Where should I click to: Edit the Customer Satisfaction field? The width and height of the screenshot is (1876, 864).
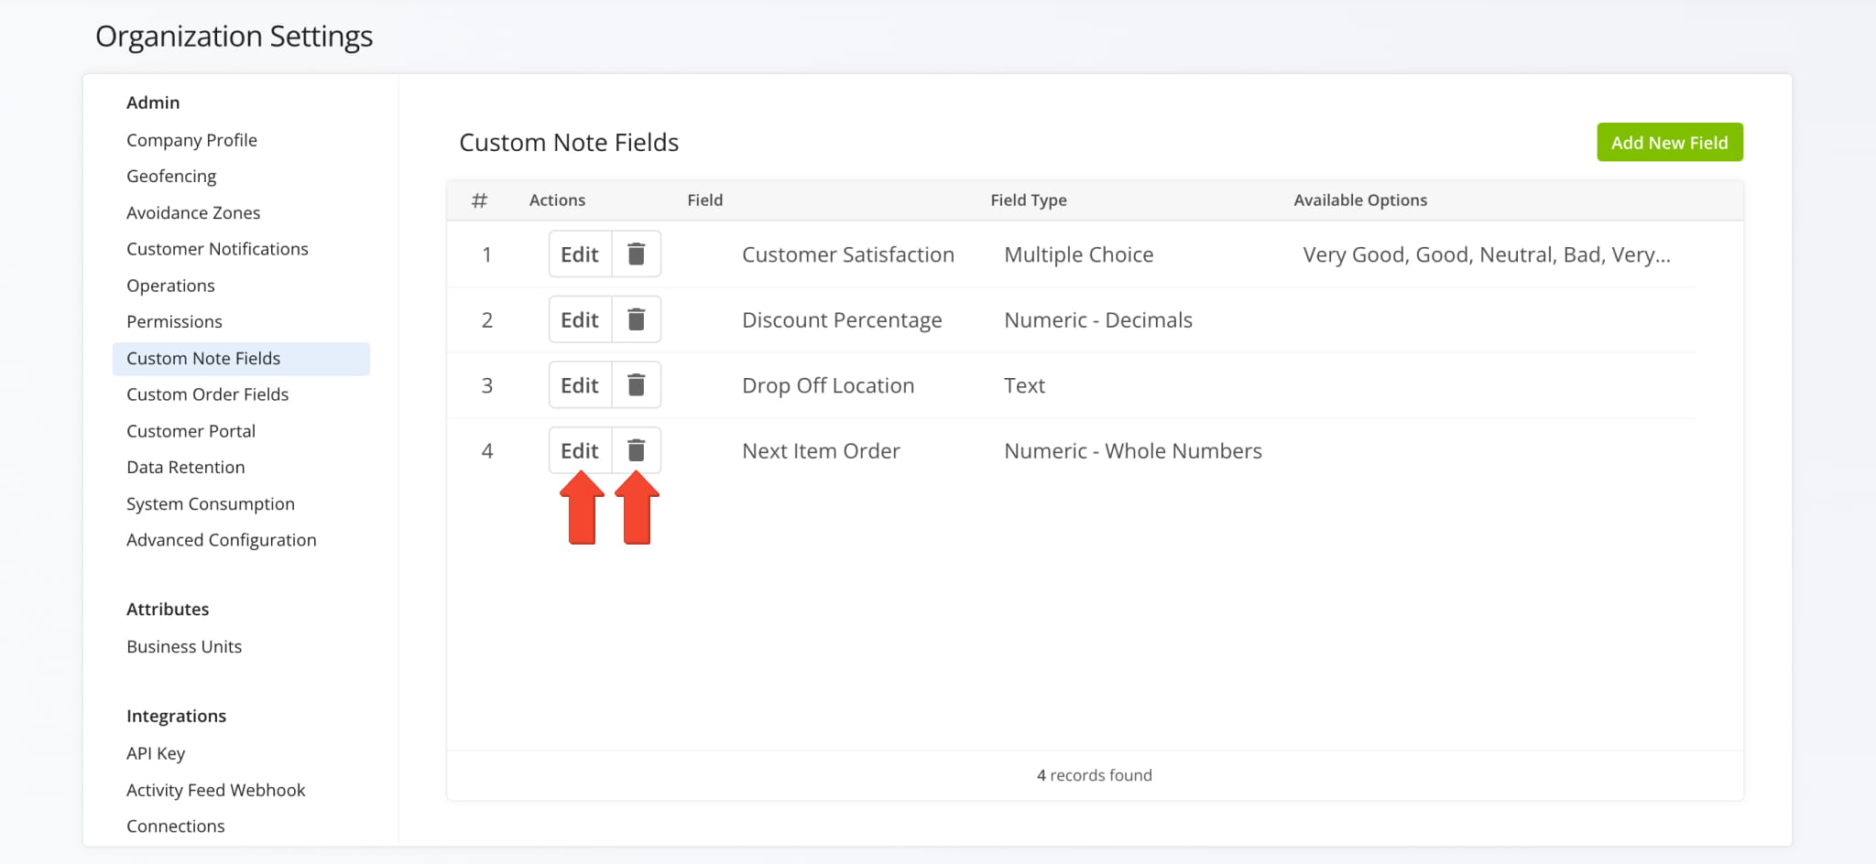coord(580,254)
